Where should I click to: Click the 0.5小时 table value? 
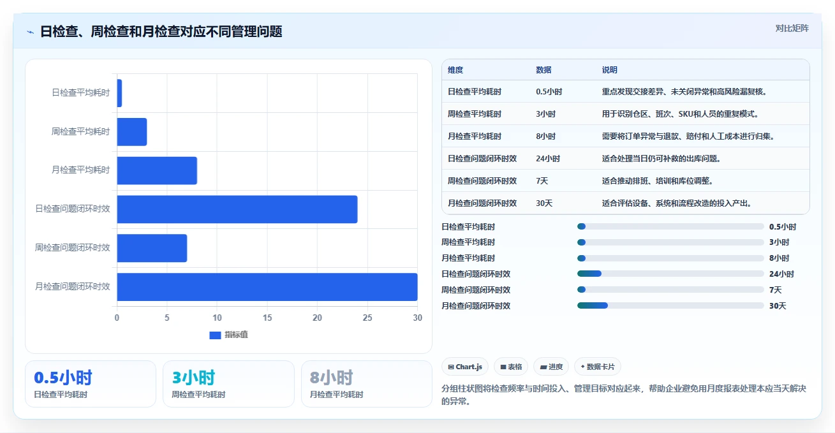click(x=549, y=92)
